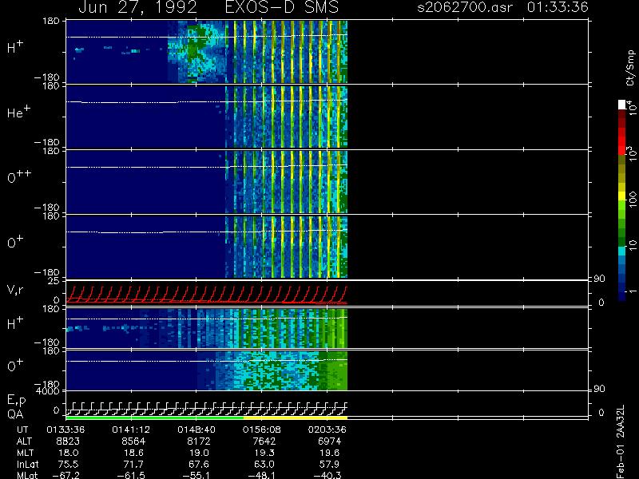Pick the MLT value "19.0"
This screenshot has width=639, height=479.
tap(199, 453)
